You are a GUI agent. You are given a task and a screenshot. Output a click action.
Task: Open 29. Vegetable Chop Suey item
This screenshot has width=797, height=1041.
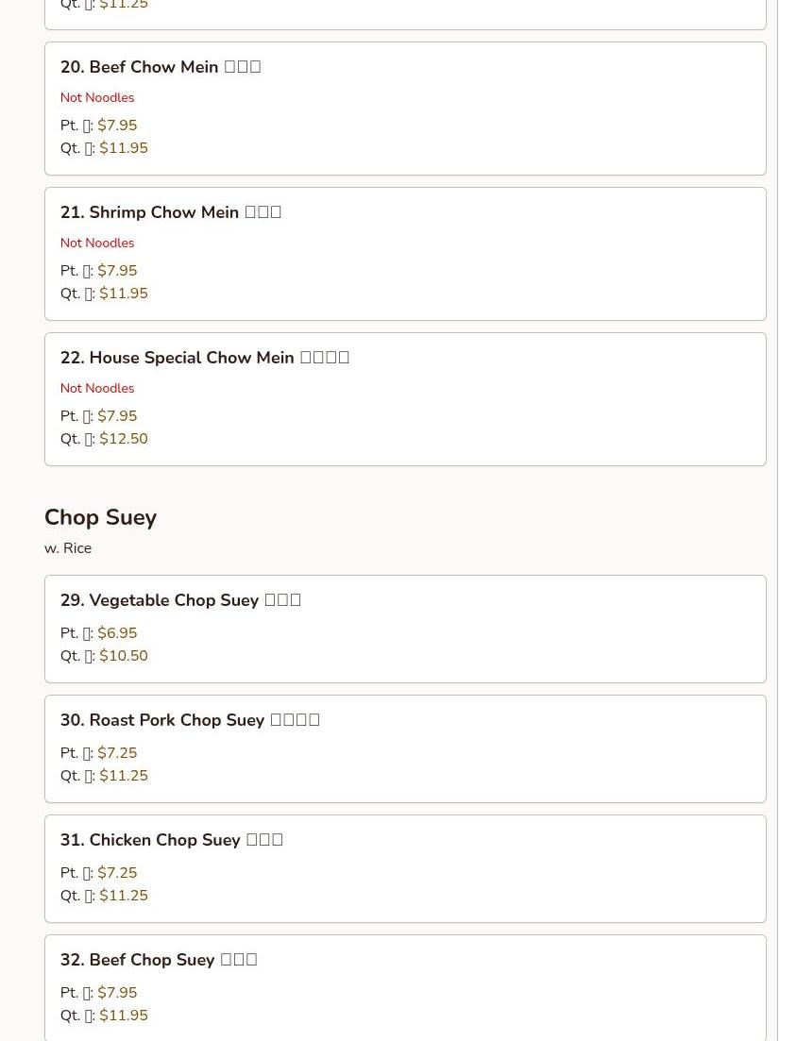pos(405,630)
